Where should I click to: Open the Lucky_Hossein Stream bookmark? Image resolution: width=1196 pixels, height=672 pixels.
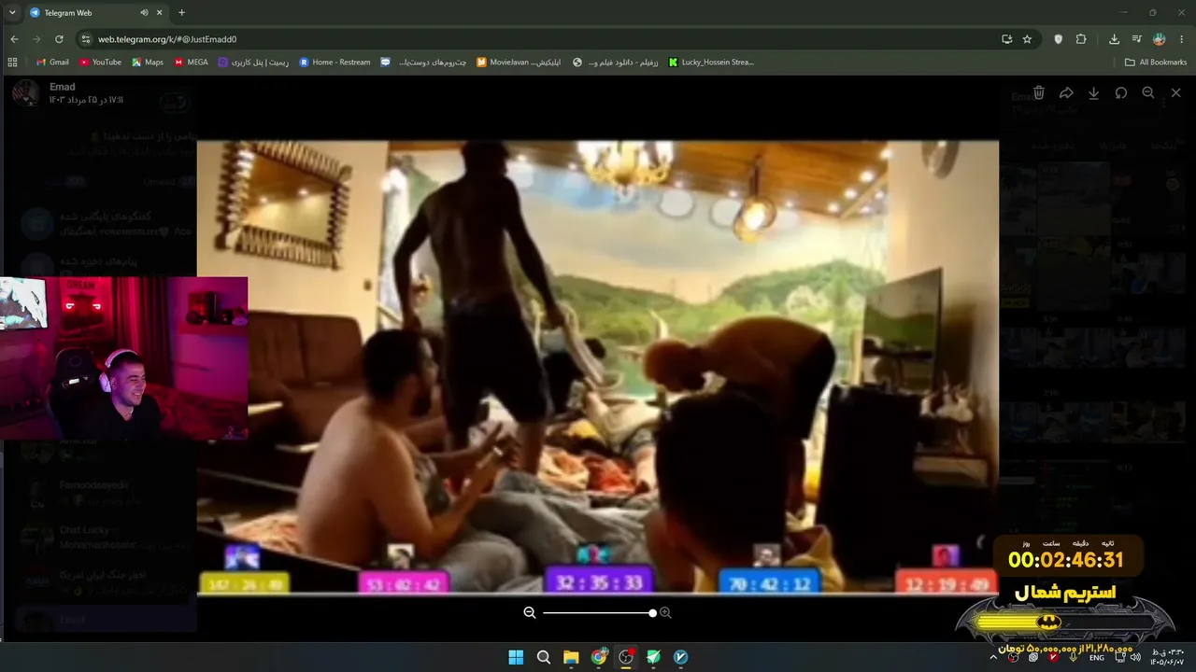click(711, 63)
